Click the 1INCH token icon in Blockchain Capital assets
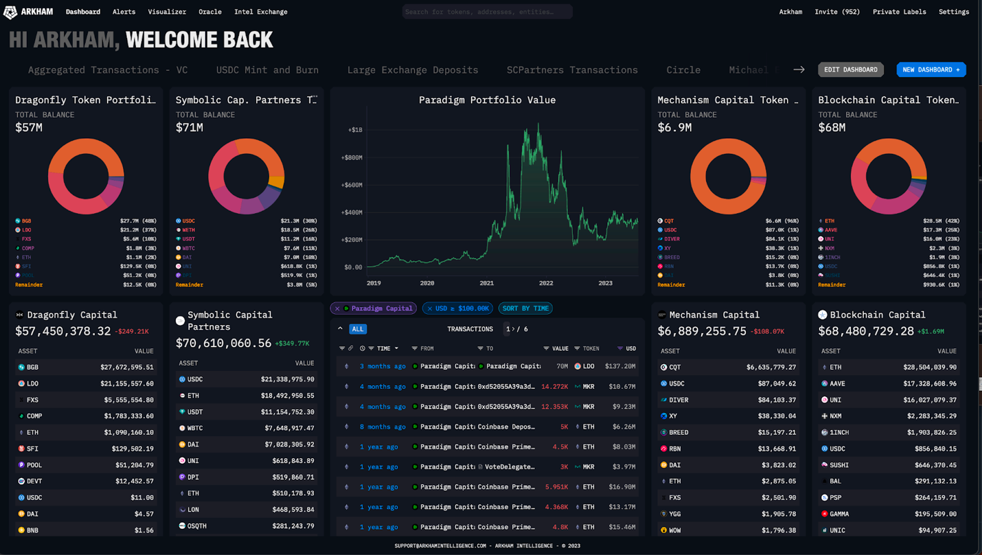Viewport: 982px width, 555px height. (824, 432)
